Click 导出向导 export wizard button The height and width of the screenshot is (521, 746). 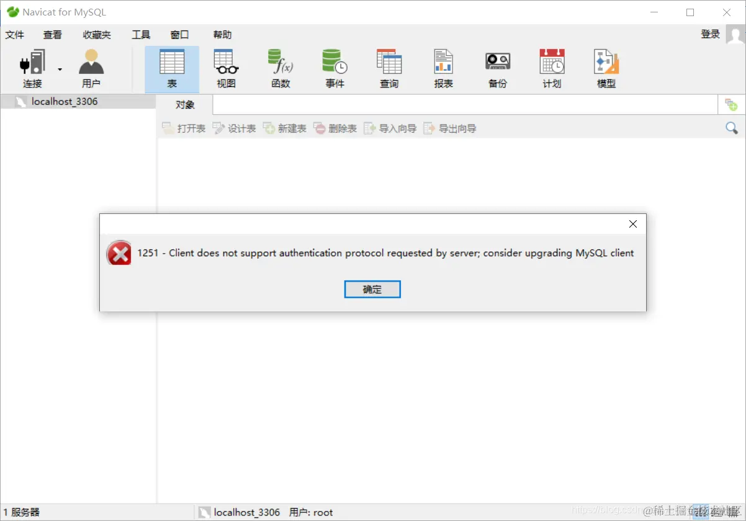tap(450, 128)
